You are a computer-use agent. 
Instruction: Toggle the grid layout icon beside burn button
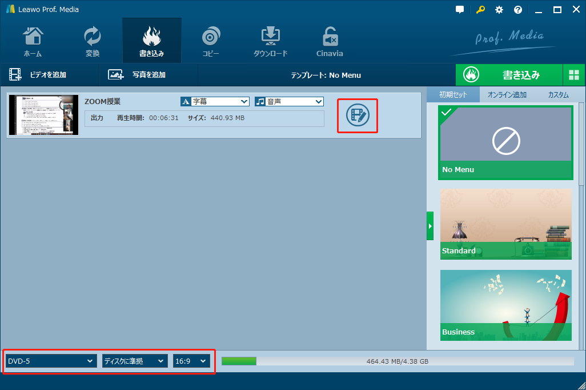[x=574, y=75]
